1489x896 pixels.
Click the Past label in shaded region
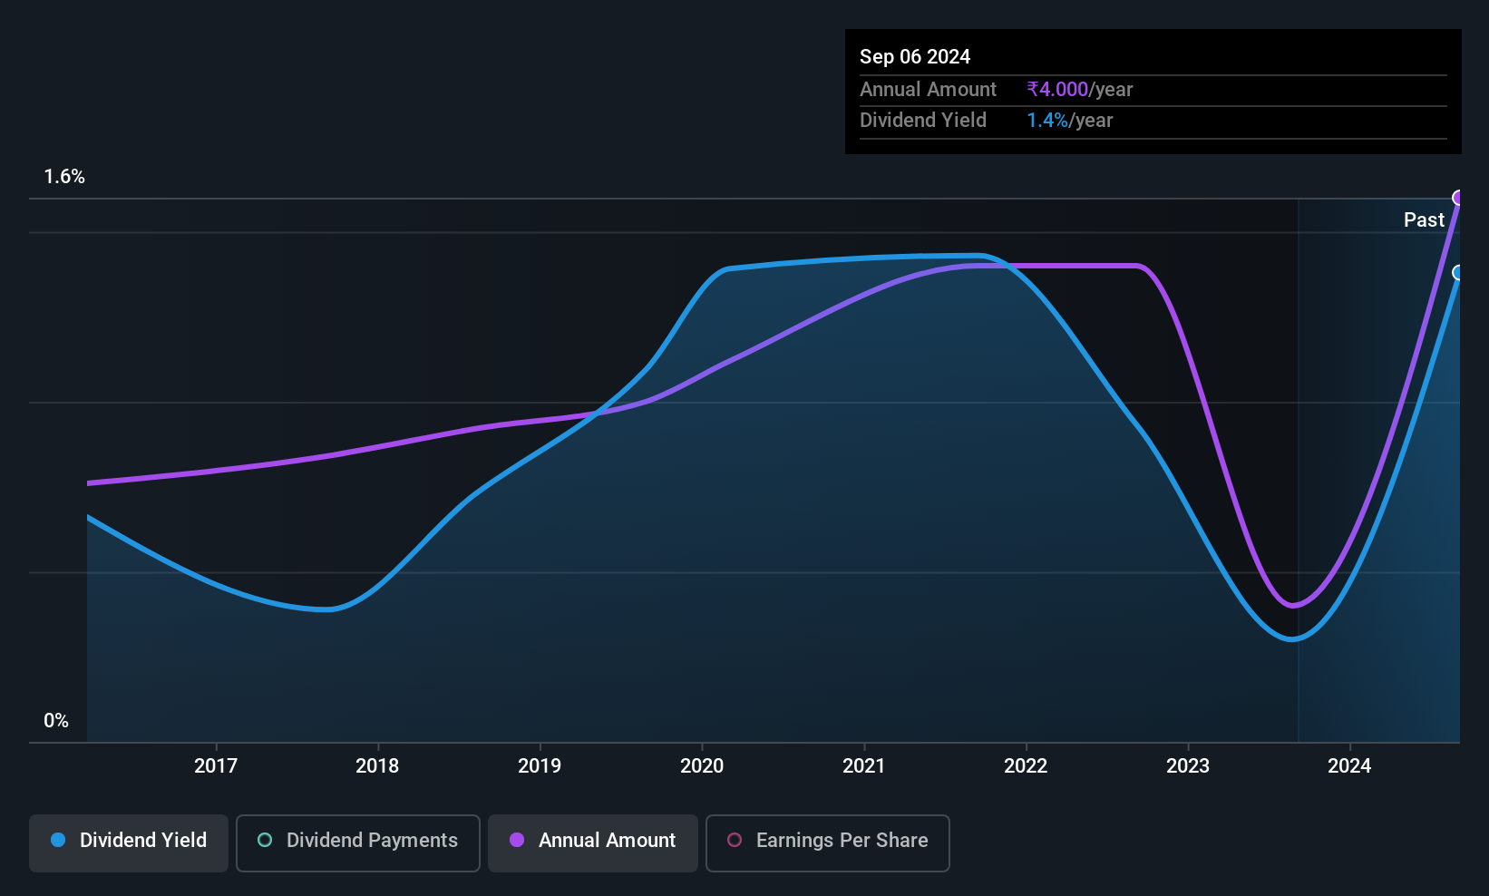[x=1424, y=219]
